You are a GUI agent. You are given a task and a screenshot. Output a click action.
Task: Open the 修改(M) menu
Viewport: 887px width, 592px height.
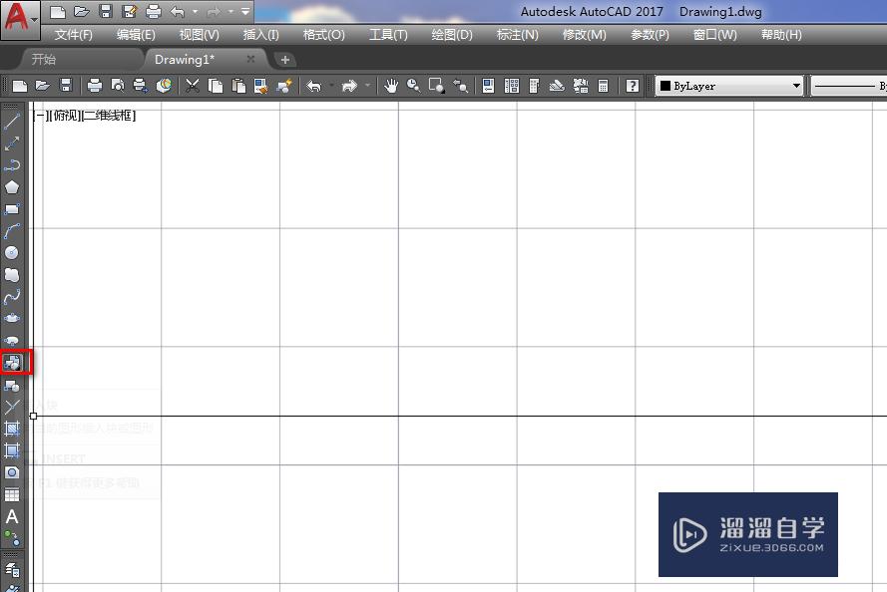coord(584,35)
